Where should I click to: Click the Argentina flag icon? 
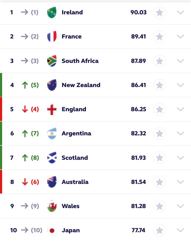coord(52,134)
